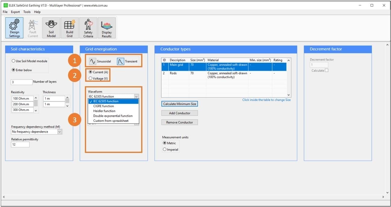391x207 pixels.
Task: Select the Build Grid tool
Action: (70, 27)
